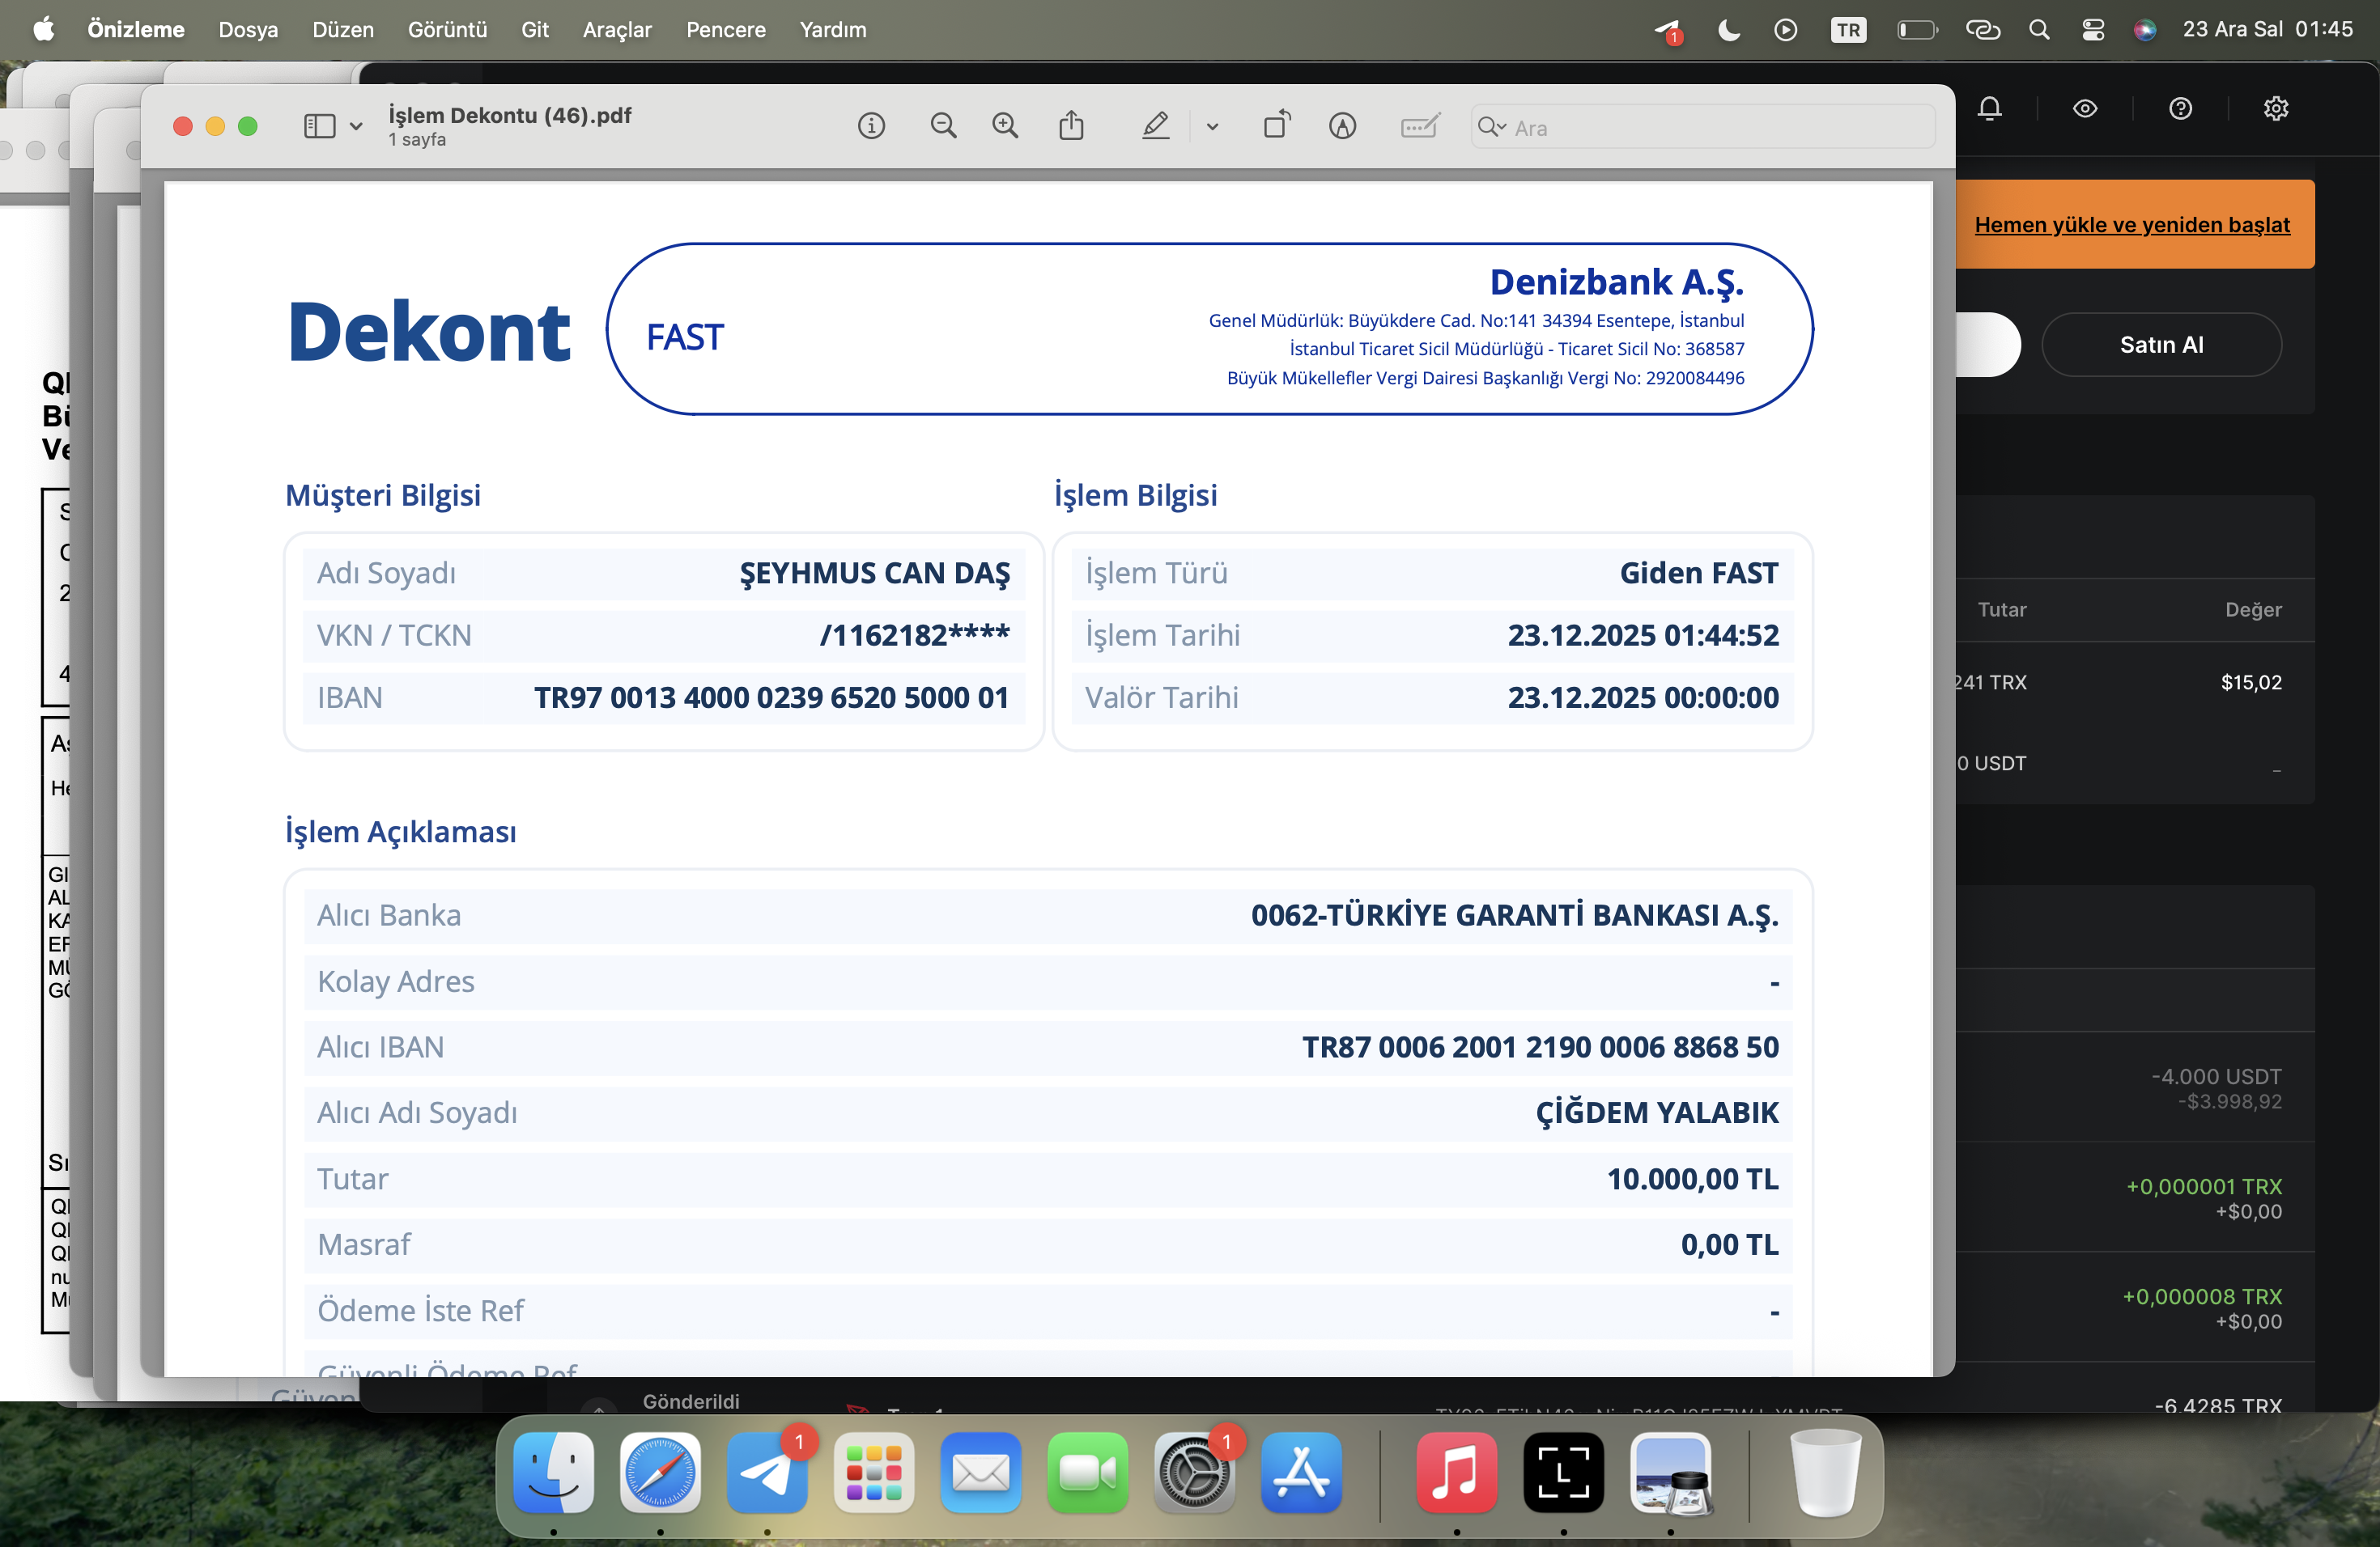Switch the TR keyboard input source
The width and height of the screenshot is (2380, 1547).
pos(1848,30)
